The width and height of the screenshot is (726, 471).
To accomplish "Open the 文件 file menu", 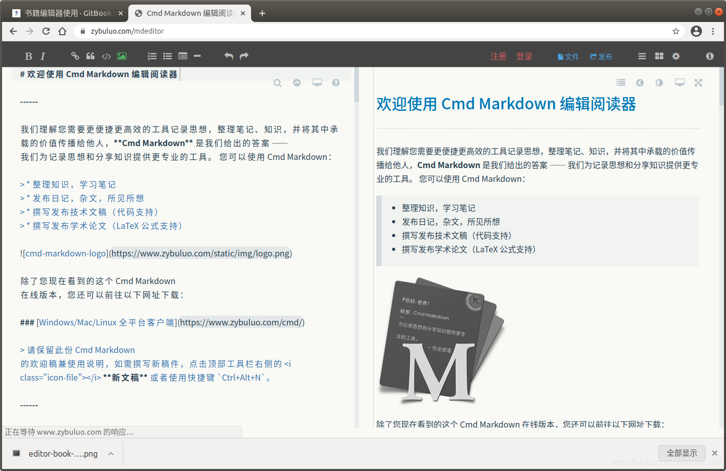I will click(568, 57).
